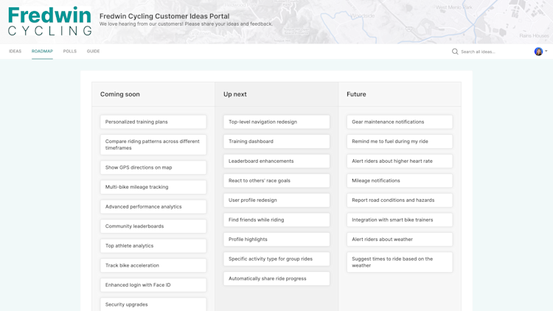Select Track bike acceleration card

[153, 265]
